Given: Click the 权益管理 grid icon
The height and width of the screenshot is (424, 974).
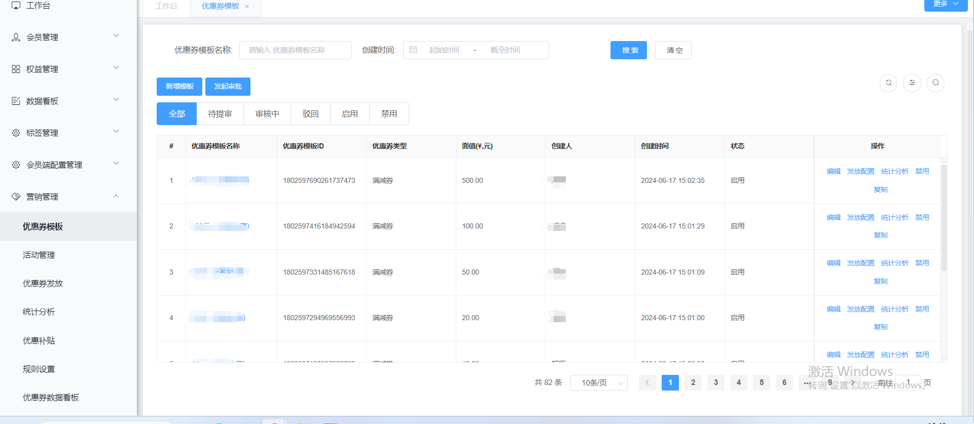Looking at the screenshot, I should (16, 69).
